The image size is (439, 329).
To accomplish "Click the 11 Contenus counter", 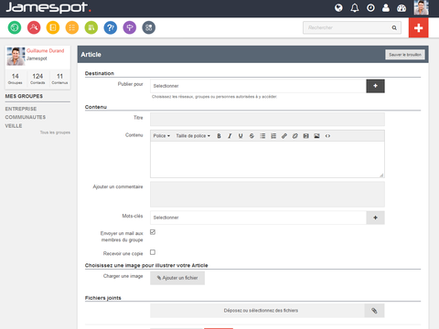I will point(59,79).
